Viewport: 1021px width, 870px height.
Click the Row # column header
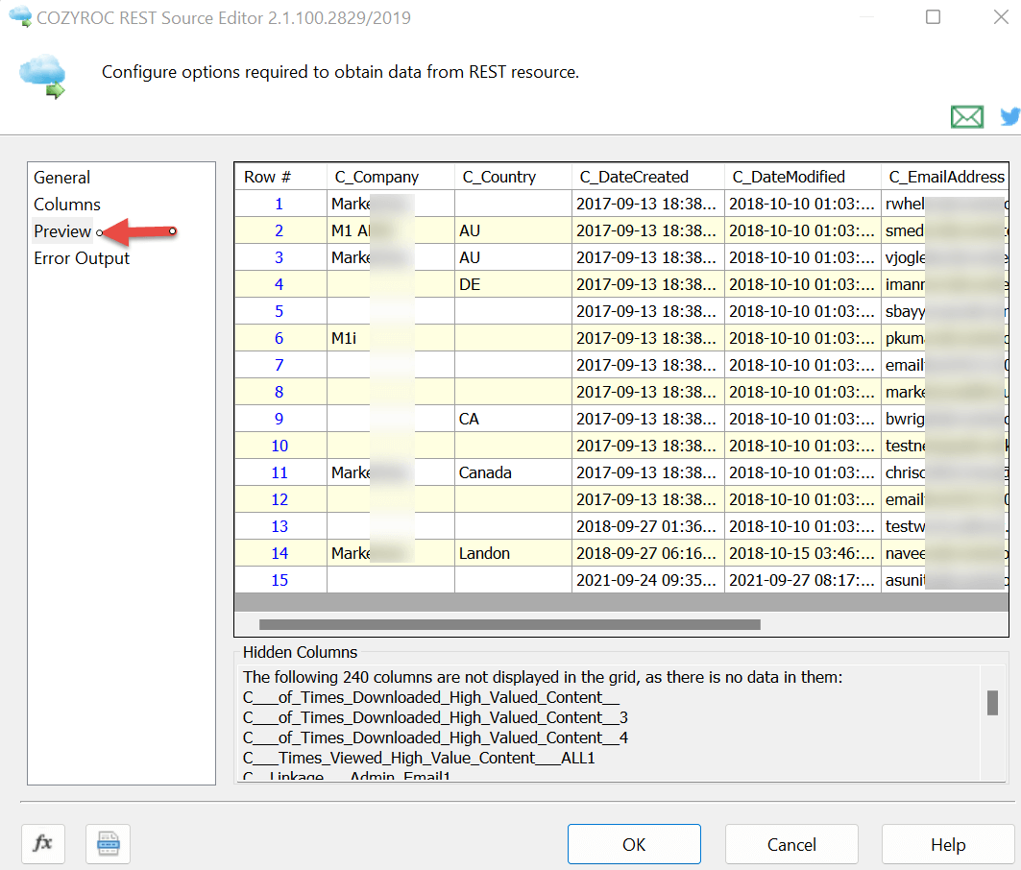point(280,177)
